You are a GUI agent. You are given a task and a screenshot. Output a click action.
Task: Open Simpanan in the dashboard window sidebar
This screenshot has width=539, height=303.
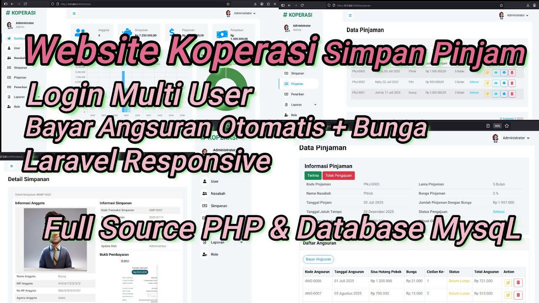coord(17,67)
